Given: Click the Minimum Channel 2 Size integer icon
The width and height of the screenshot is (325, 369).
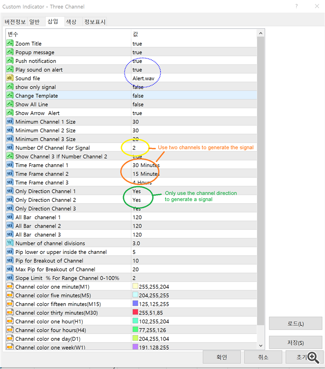Looking at the screenshot, I should click(10, 130).
